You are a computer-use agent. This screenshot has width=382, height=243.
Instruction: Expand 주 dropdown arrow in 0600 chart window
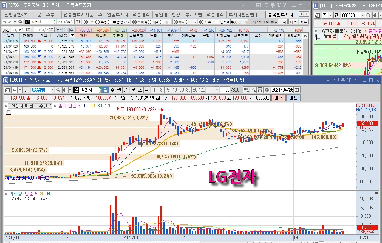pyautogui.click(x=330, y=15)
